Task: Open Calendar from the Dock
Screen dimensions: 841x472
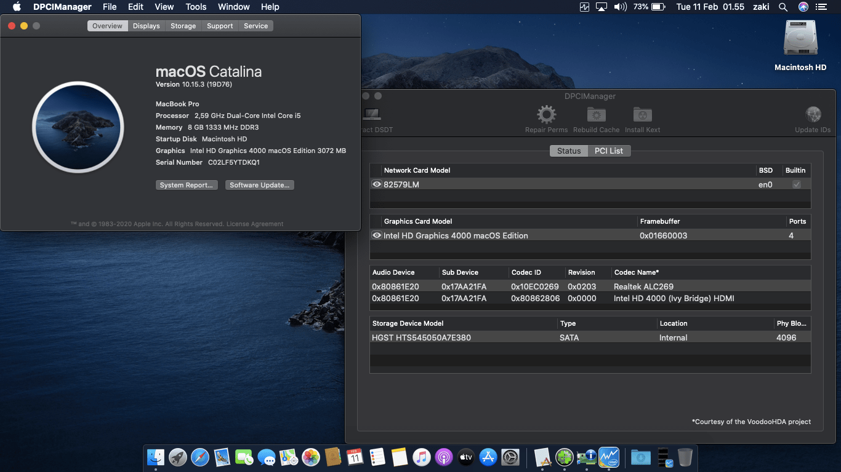Action: coord(355,457)
